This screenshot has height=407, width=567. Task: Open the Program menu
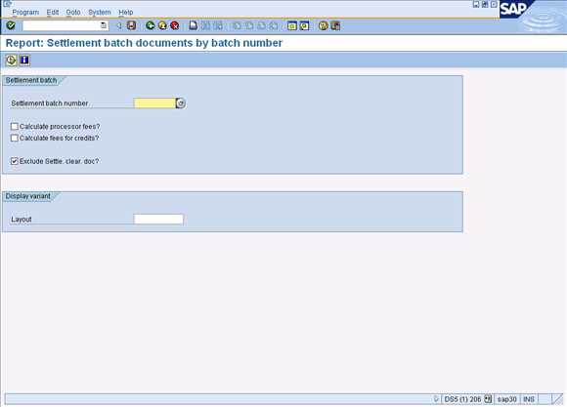coord(25,13)
